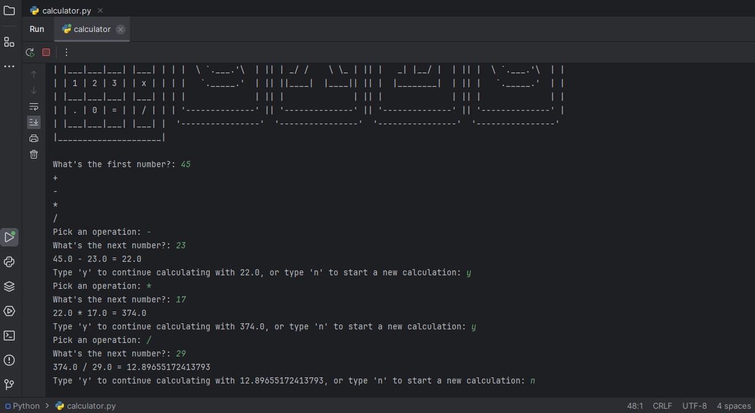Open the Git version control tool window

tap(9, 385)
